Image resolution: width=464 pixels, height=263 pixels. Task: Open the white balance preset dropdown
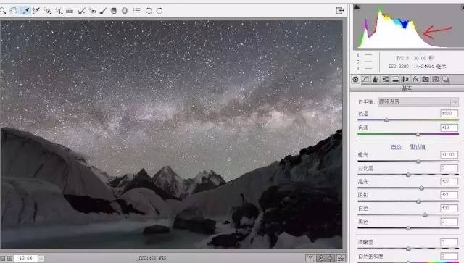[x=418, y=101]
